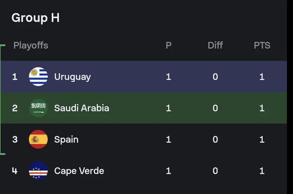Image resolution: width=293 pixels, height=194 pixels.
Task: Sort by the PTS column header
Action: (262, 45)
